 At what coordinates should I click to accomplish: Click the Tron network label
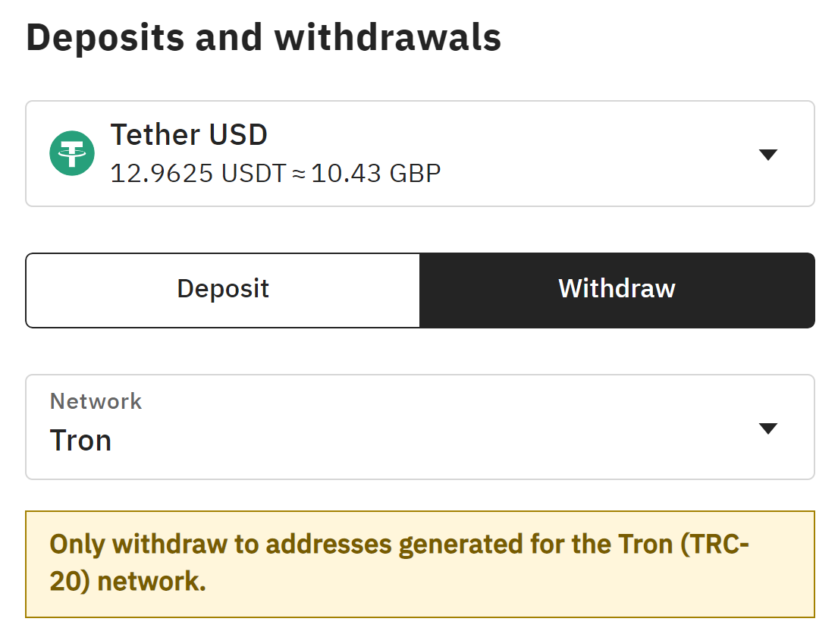coord(80,440)
